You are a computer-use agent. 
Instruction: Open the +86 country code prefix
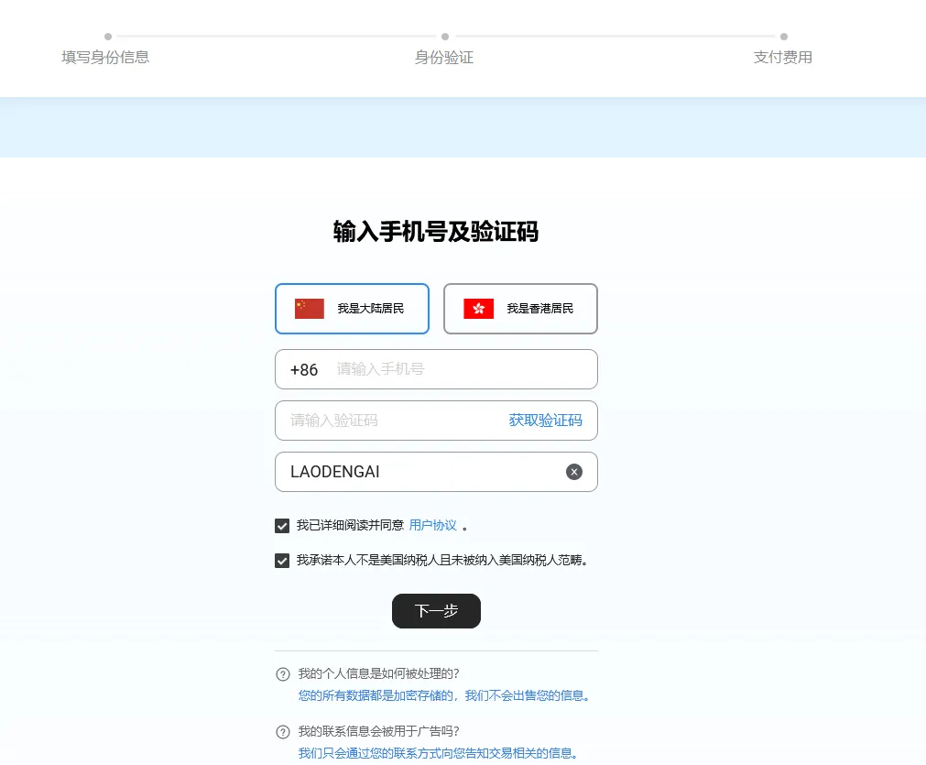click(x=304, y=370)
